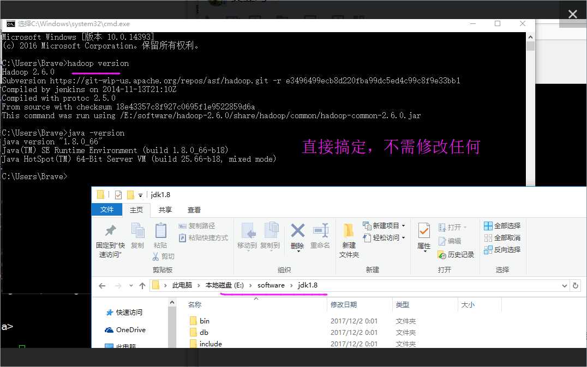Click 粘贴快捷方式 (Paste shortcut)
Image resolution: width=587 pixels, height=367 pixels.
[x=203, y=238]
